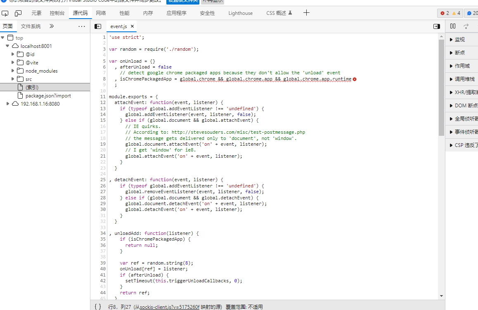Close the event.js file tab
Viewport: 478px width, 310px height.
click(132, 26)
